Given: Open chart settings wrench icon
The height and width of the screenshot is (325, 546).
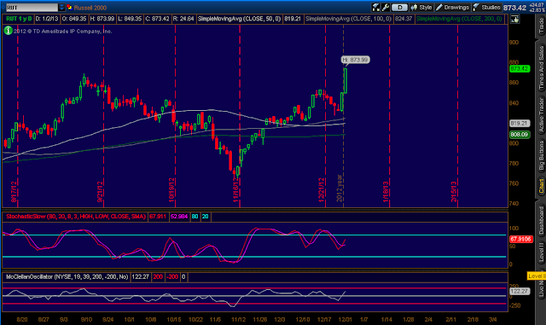Looking at the screenshot, I should coord(385,8).
